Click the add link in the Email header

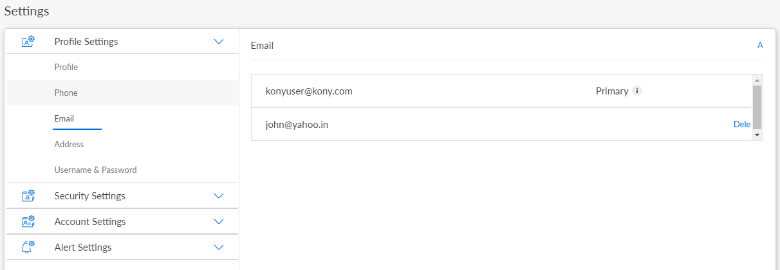tap(760, 46)
